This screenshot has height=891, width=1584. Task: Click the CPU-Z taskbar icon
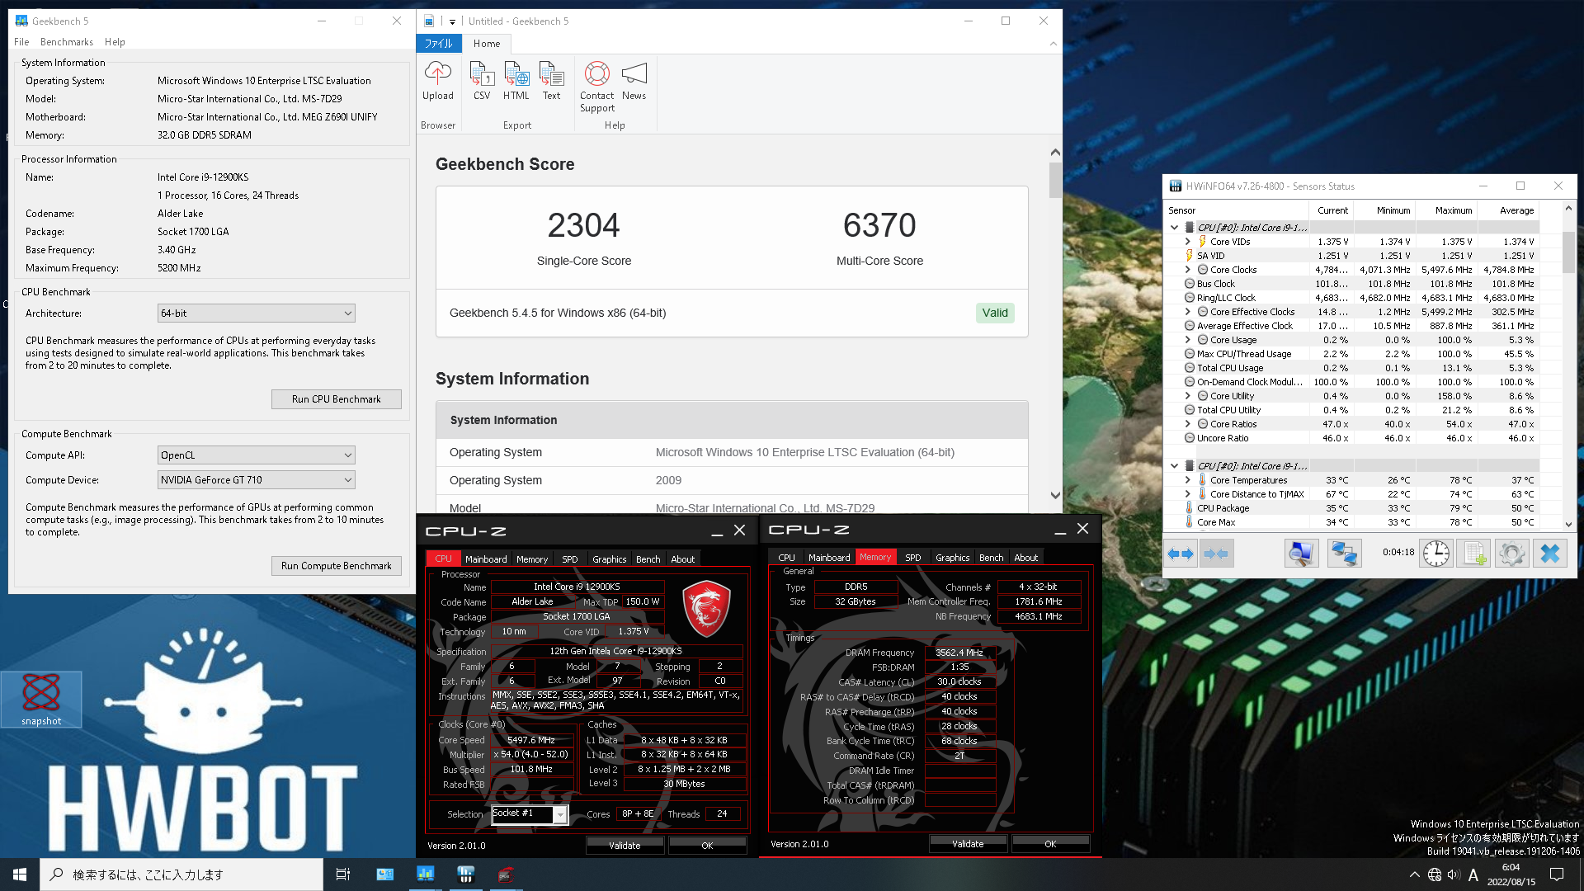coord(506,874)
